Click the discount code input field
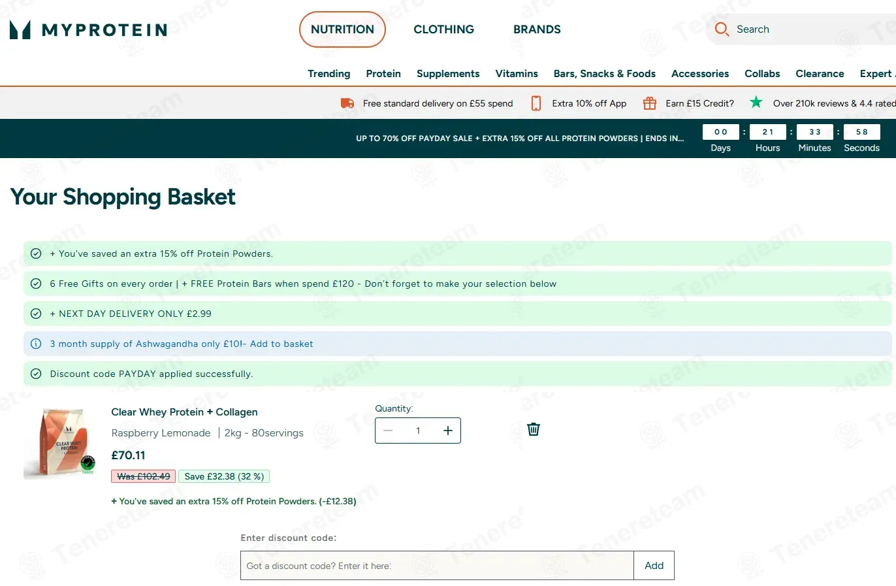896x586 pixels. 437,566
